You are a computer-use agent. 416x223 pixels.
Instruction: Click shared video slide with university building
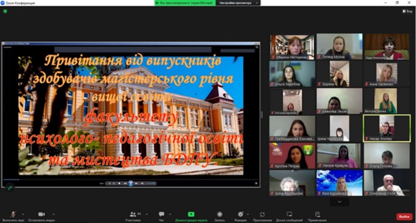click(131, 115)
